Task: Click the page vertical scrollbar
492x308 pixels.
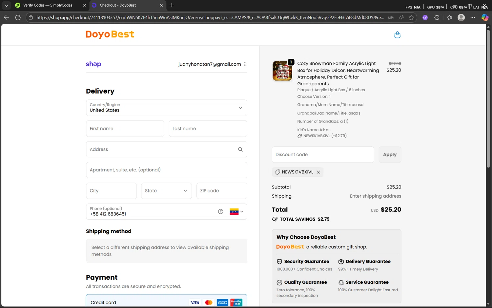Action: click(488, 99)
